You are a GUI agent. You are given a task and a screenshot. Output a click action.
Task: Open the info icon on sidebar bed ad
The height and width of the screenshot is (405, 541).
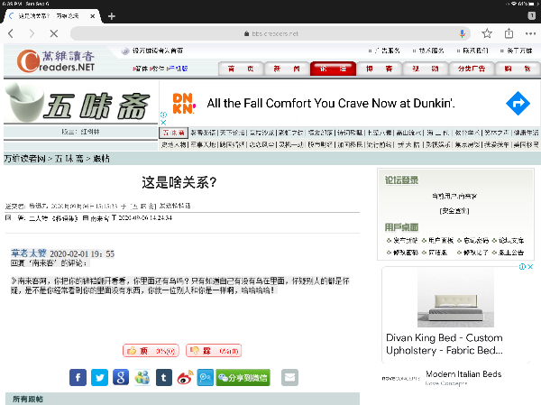522,267
